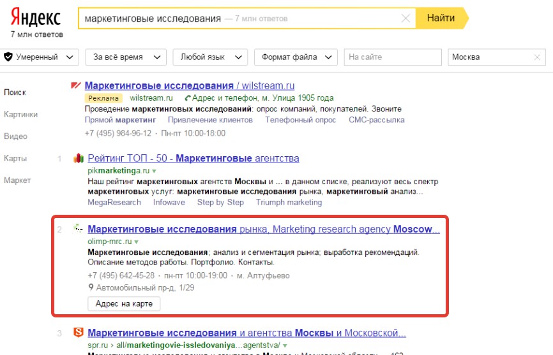Viewport: 553px width, 355px height.
Task: Open Маркетинговые исследования и агентства Москвы link
Action: (247, 333)
